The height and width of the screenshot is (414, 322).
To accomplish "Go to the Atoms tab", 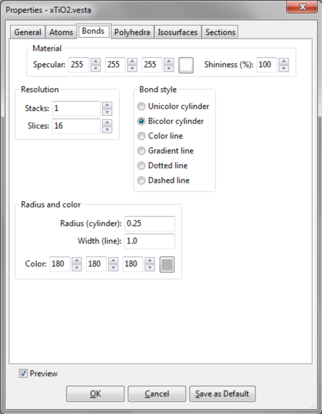I will 61,32.
